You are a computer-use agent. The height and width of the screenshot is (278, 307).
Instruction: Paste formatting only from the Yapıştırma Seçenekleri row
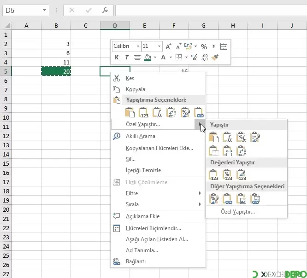pyautogui.click(x=185, y=112)
